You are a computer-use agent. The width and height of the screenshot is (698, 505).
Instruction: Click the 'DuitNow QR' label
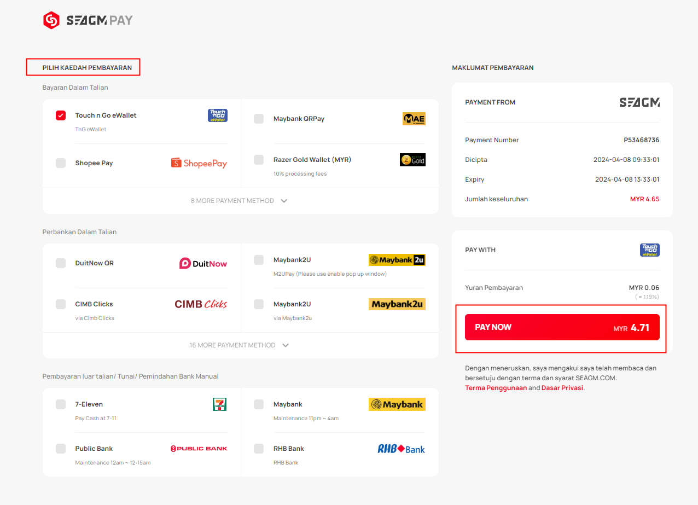[95, 263]
